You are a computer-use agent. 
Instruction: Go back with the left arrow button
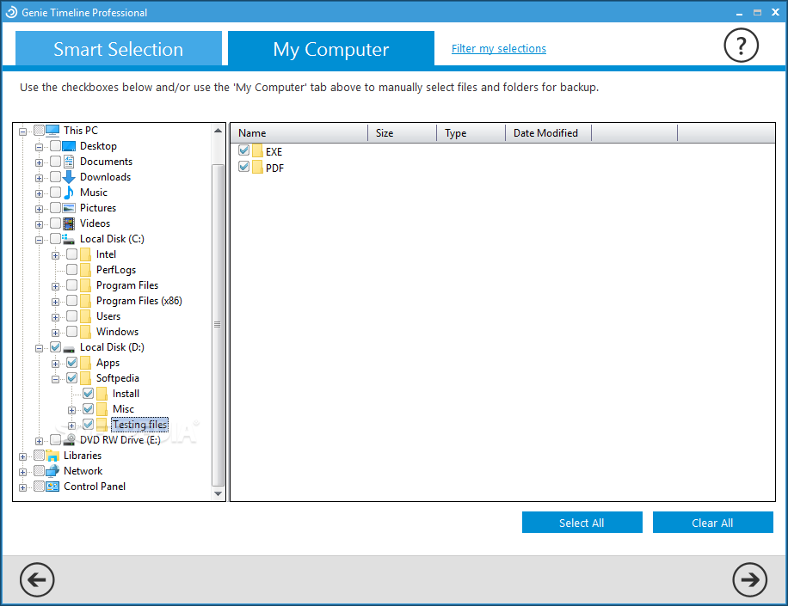click(x=37, y=579)
